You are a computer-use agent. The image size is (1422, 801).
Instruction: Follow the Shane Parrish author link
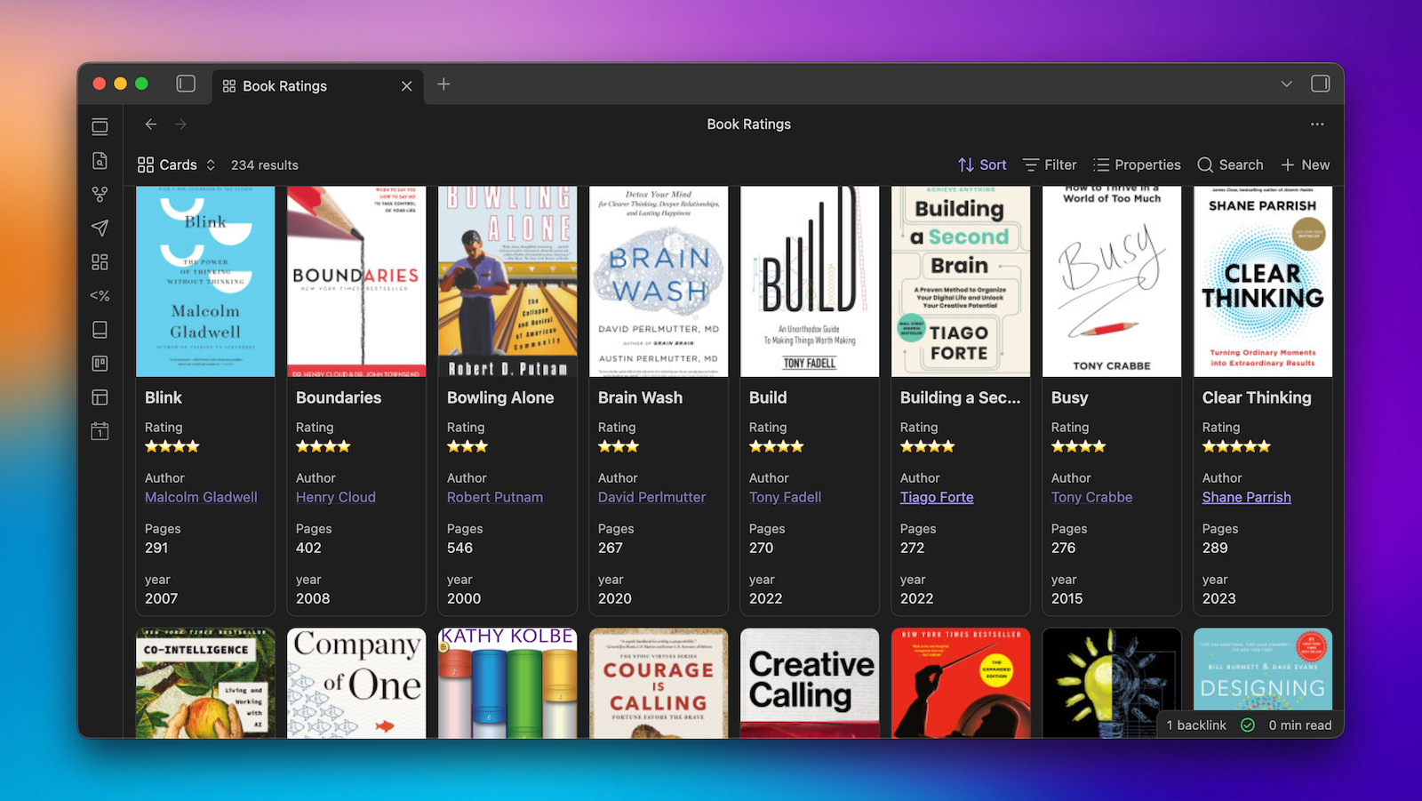(x=1247, y=498)
